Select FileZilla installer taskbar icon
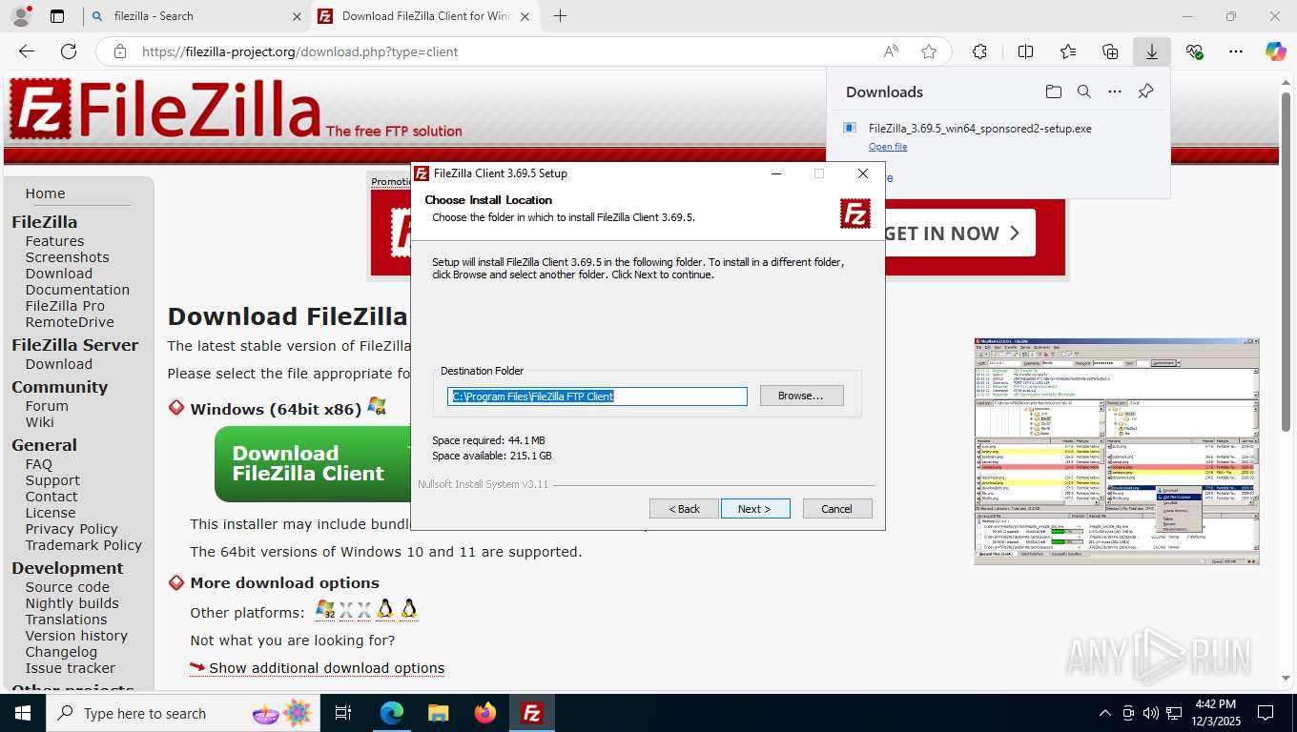Viewport: 1297px width, 732px height. (532, 713)
